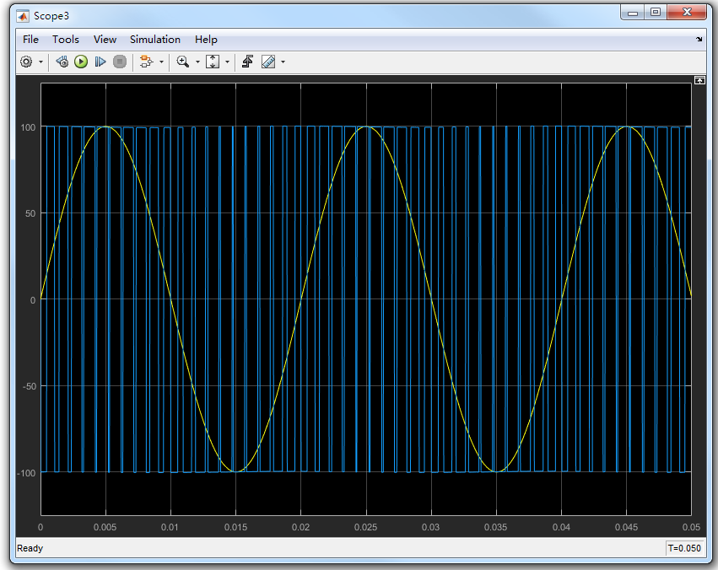Open the Tools menu
Viewport: 718px width, 570px height.
point(66,40)
